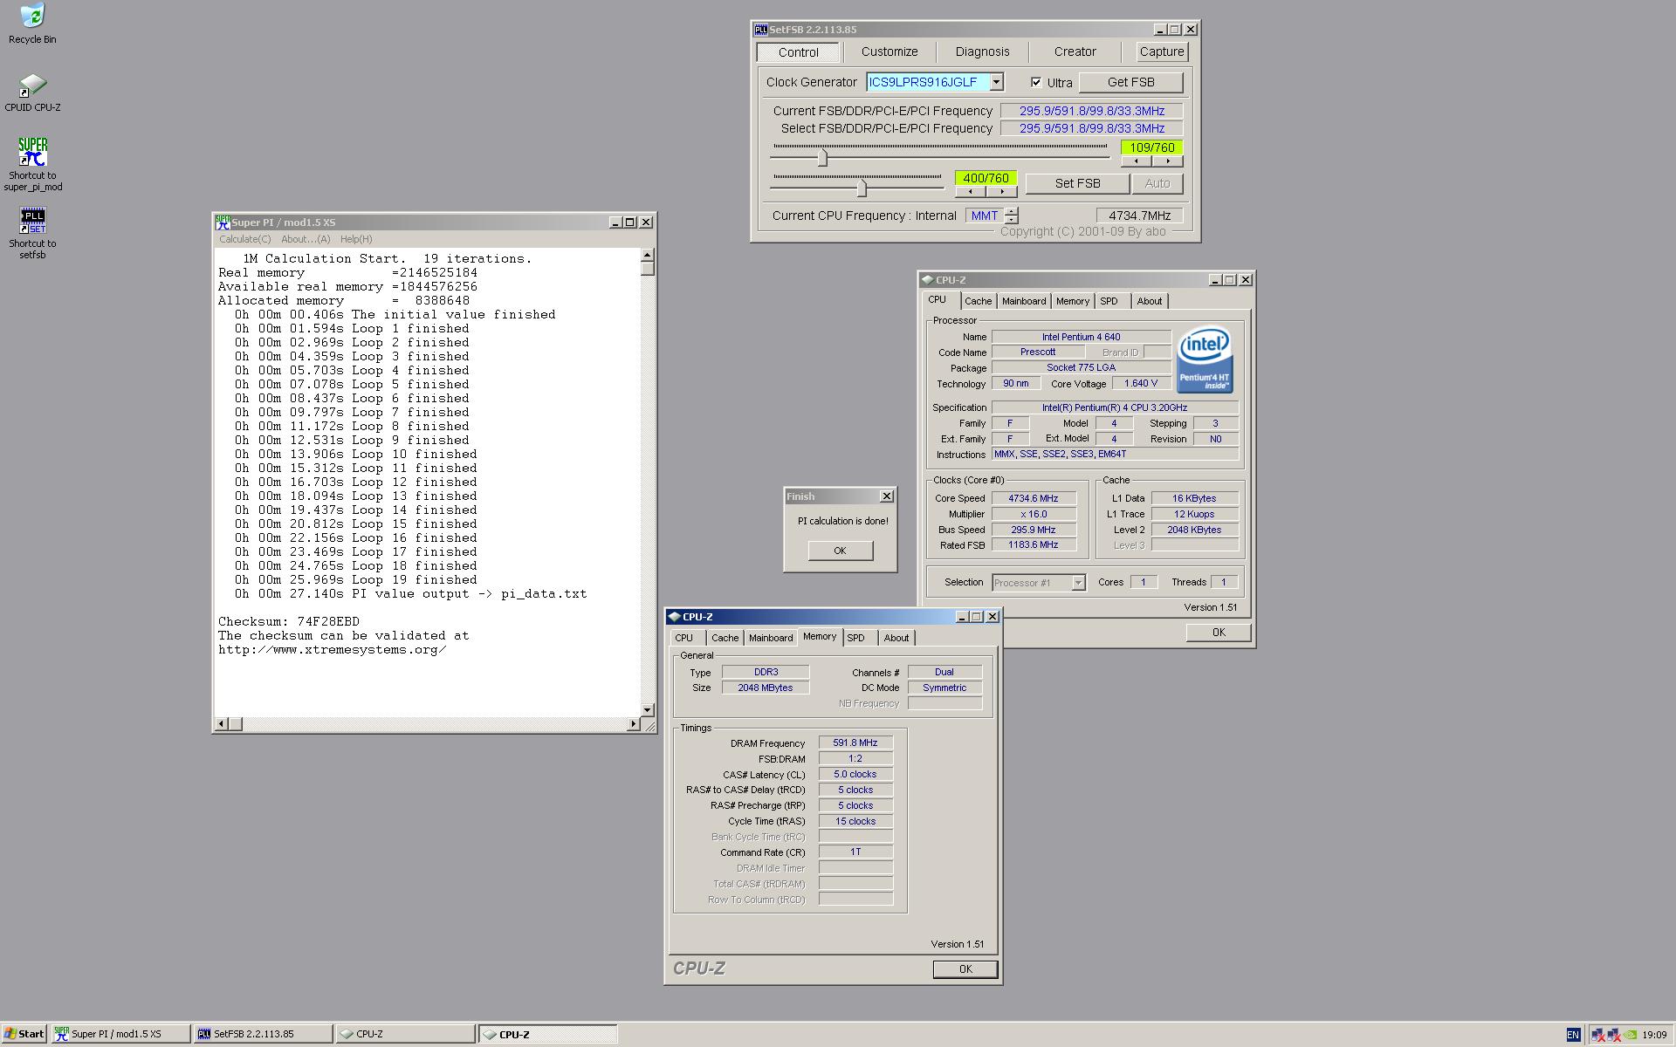Close the Finish dialog with X
The width and height of the screenshot is (1676, 1047).
(x=887, y=496)
